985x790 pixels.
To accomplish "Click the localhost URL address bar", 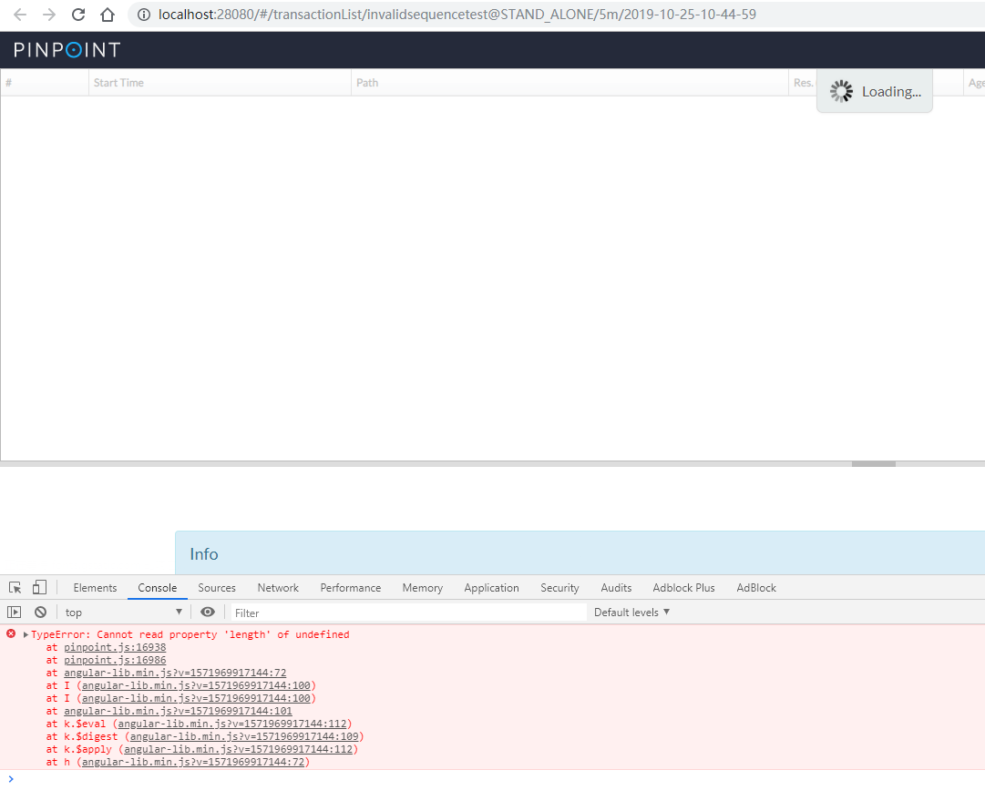I will pyautogui.click(x=457, y=15).
